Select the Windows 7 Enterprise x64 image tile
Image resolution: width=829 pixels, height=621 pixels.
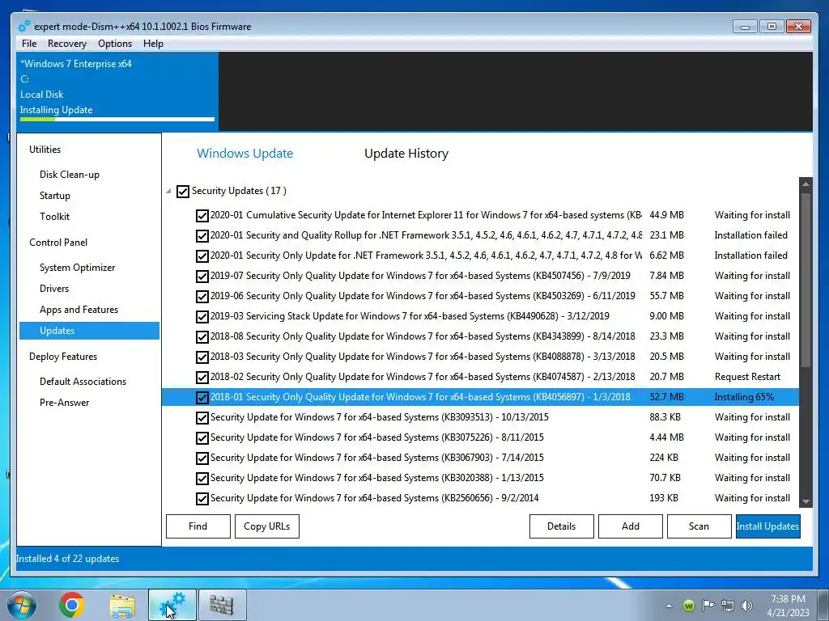[x=117, y=91]
